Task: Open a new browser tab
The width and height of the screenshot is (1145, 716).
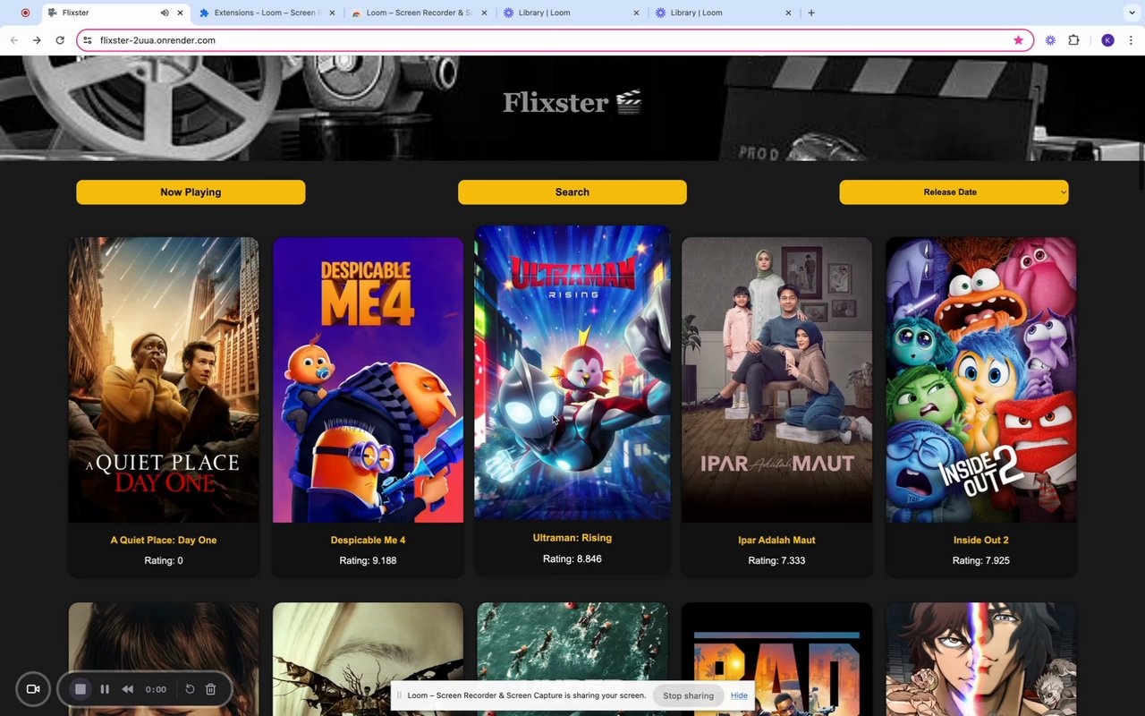Action: 811,13
